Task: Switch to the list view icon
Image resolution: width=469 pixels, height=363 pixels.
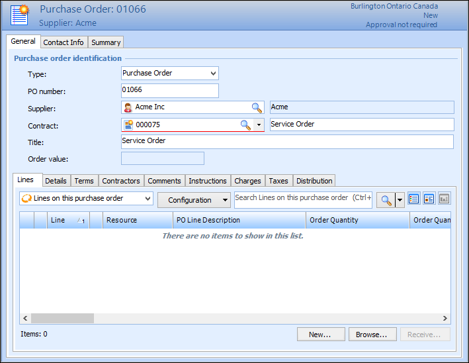Action: coord(414,199)
